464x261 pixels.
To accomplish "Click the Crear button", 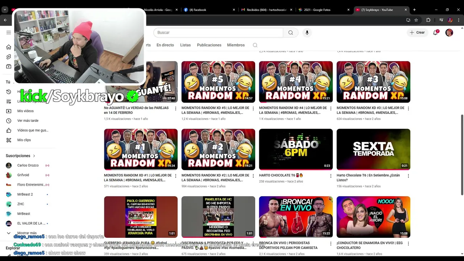I will 417,33.
